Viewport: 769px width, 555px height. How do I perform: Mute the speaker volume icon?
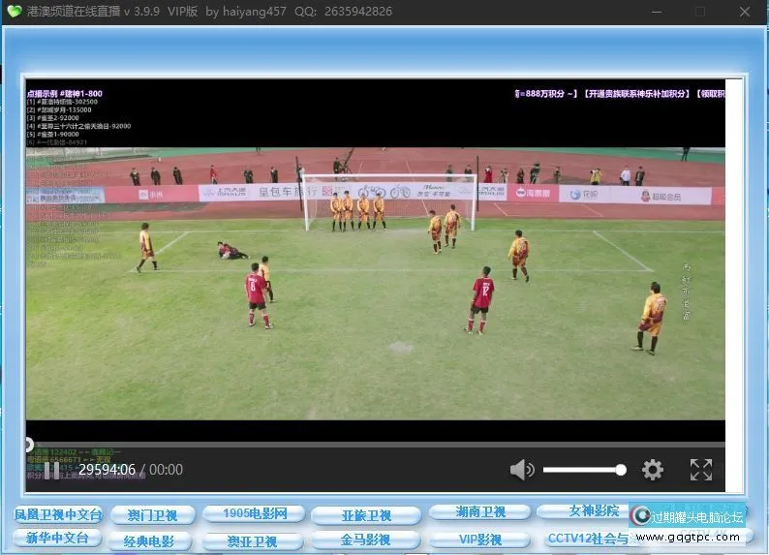tap(522, 470)
